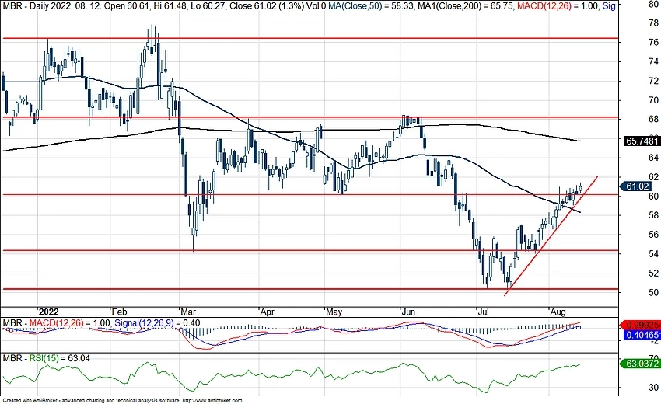Click the 65.7481 MA200 value label
The image size is (661, 404).
pyautogui.click(x=641, y=141)
